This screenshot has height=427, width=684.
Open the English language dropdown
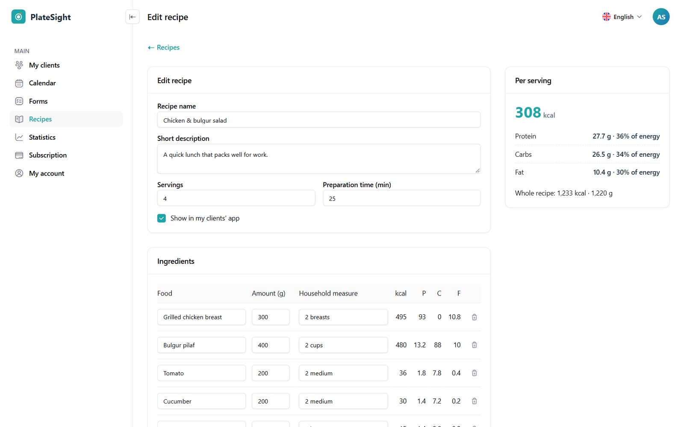click(622, 17)
